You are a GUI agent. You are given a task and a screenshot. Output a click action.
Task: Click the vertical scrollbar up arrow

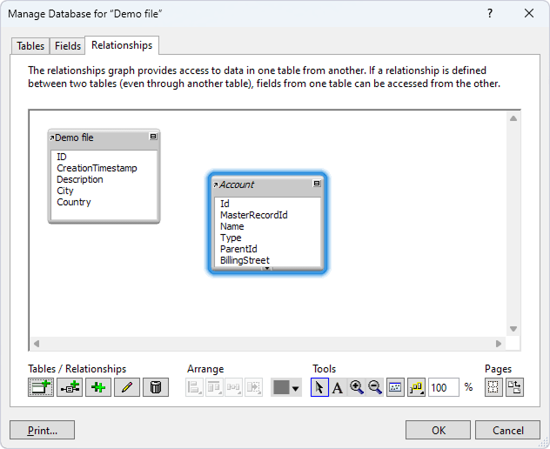(x=513, y=118)
